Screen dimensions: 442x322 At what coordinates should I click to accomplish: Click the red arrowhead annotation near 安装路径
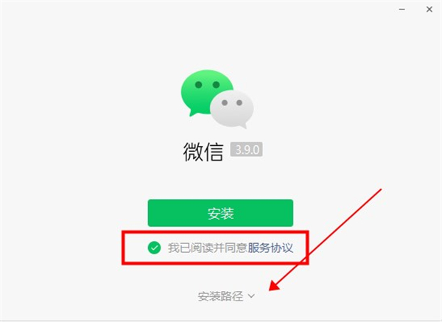tap(275, 284)
